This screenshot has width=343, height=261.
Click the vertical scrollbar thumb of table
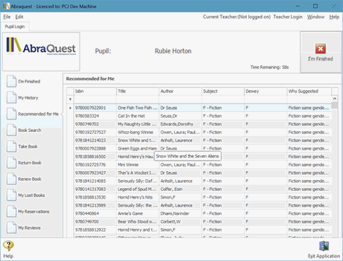point(335,105)
